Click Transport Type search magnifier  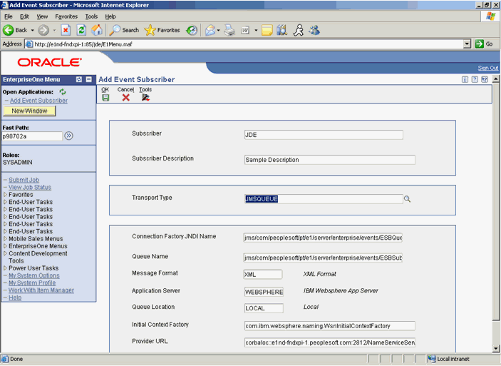[407, 199]
